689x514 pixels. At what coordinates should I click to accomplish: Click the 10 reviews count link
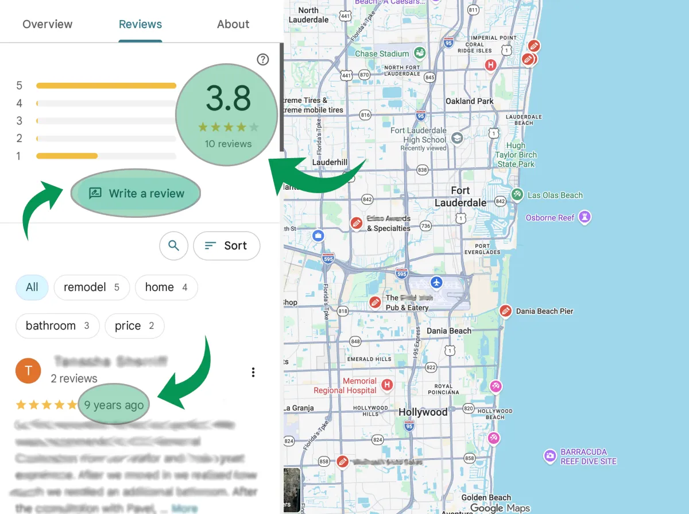tap(228, 144)
